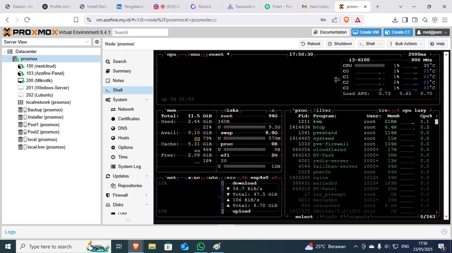
Task: Open the tab list chevron
Action: click(400, 6)
